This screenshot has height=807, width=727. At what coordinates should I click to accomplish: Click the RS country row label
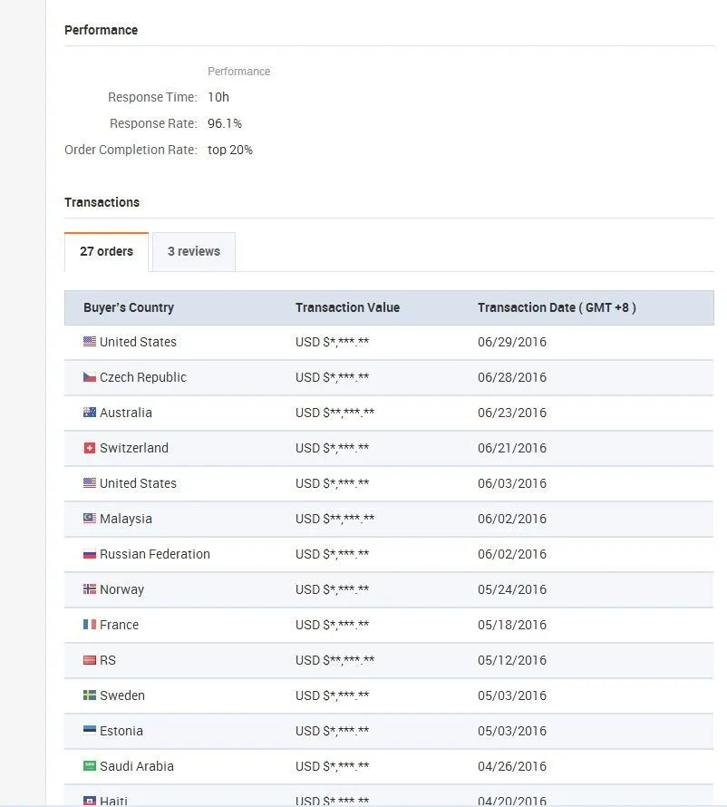tap(108, 660)
